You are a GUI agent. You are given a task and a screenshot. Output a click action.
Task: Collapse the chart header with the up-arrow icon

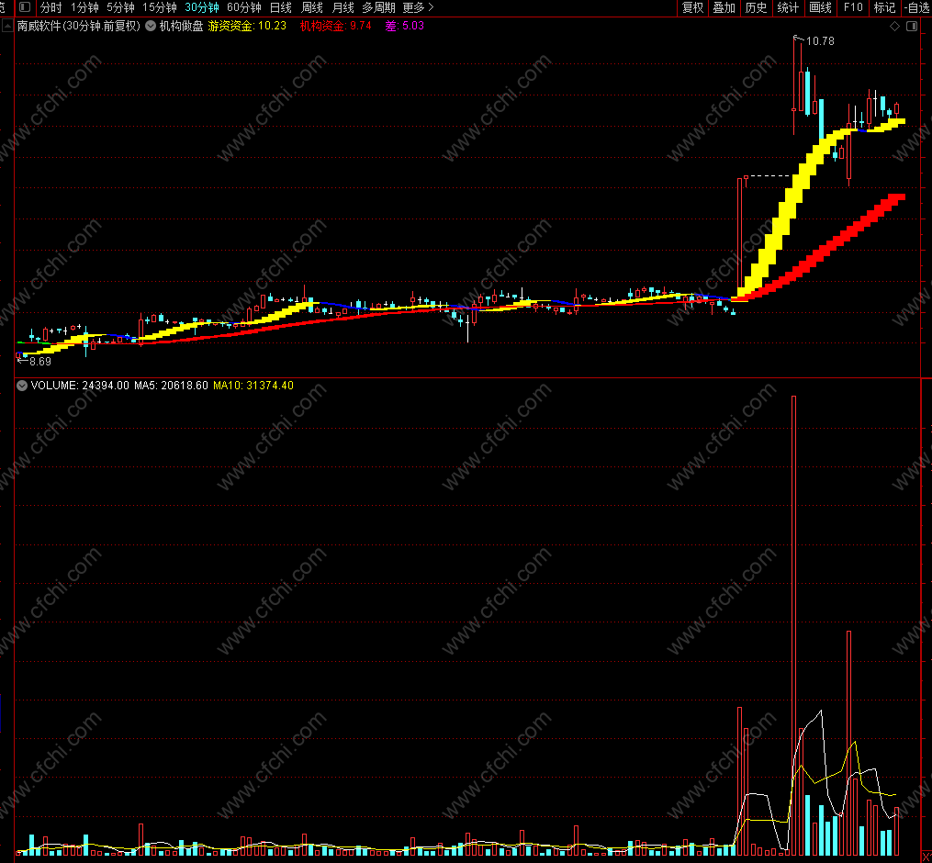(x=7, y=26)
